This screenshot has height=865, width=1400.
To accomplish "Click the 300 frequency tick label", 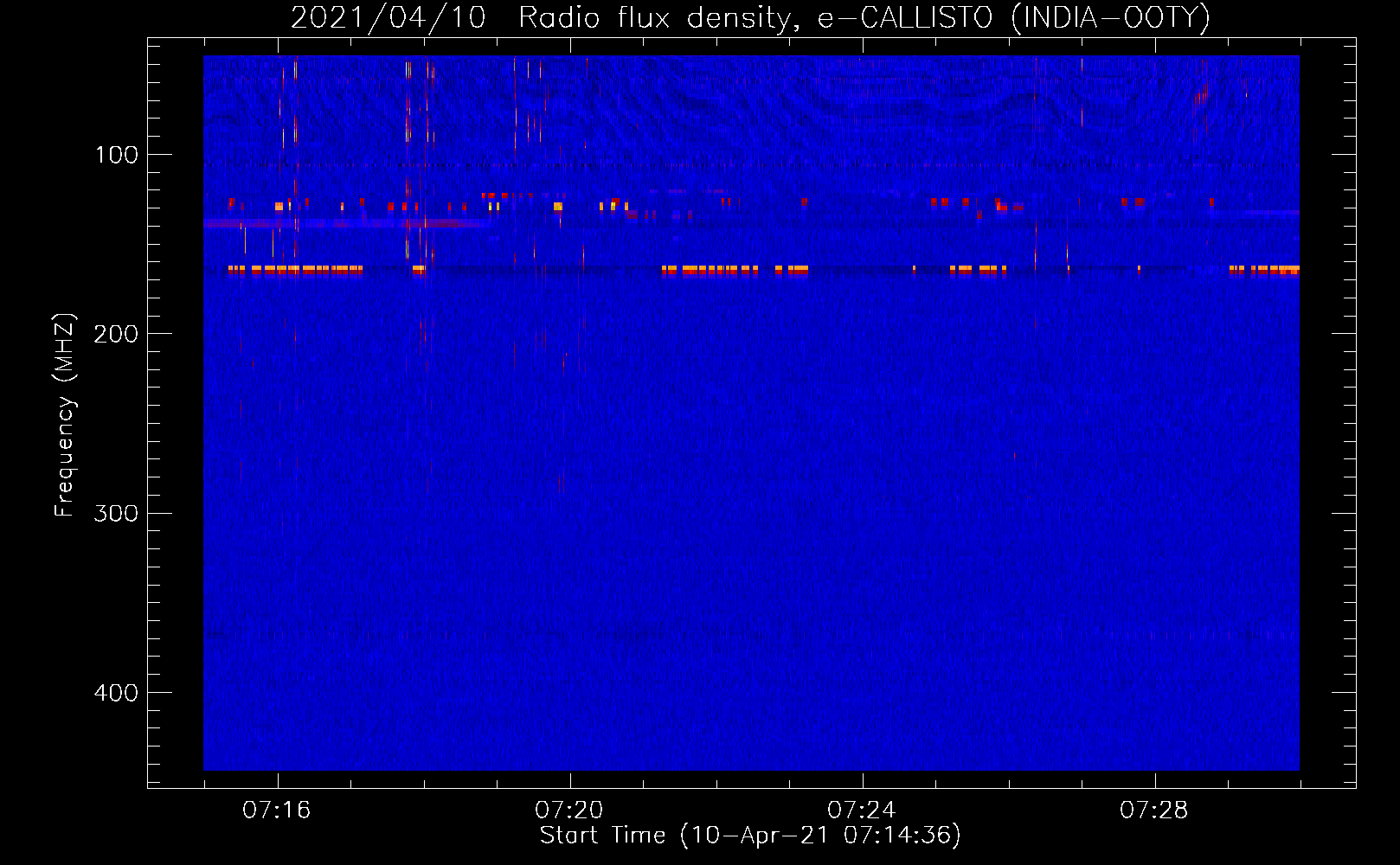I will (116, 513).
